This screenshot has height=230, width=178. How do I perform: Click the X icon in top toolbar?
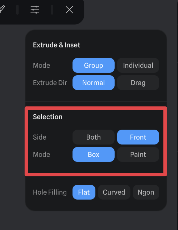(69, 10)
